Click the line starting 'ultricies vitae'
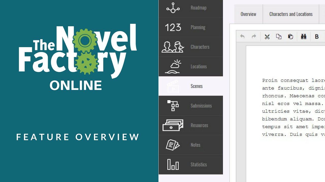Screen dimensions: 325x182 [294, 111]
